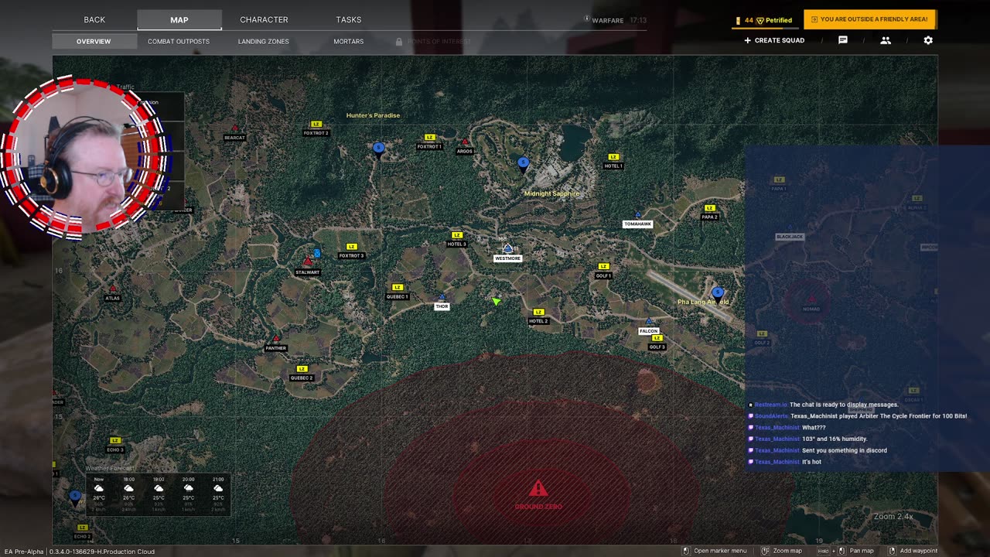Click the EA Pre-Alpha build version text
The image size is (990, 557).
coord(79,552)
